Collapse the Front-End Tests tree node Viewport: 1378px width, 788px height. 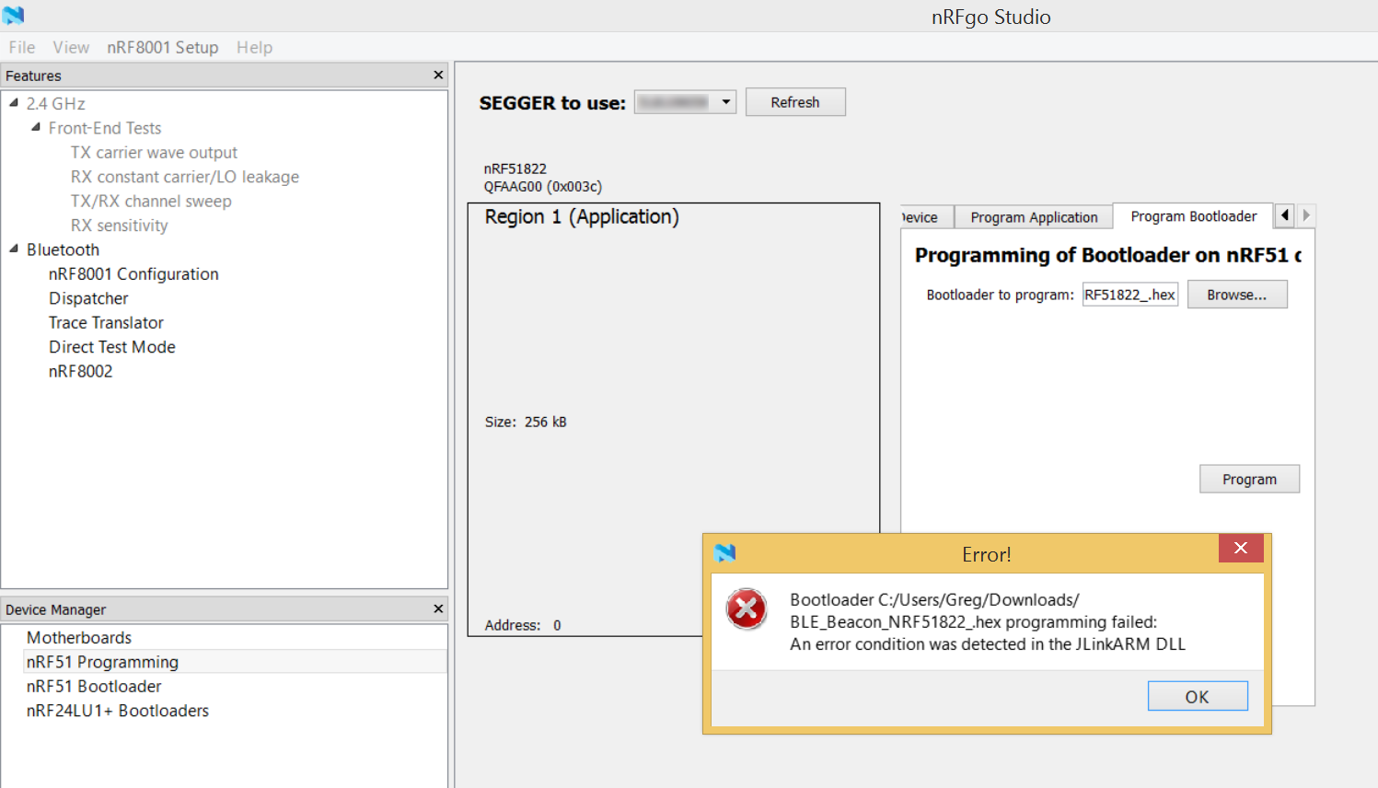pyautogui.click(x=36, y=127)
